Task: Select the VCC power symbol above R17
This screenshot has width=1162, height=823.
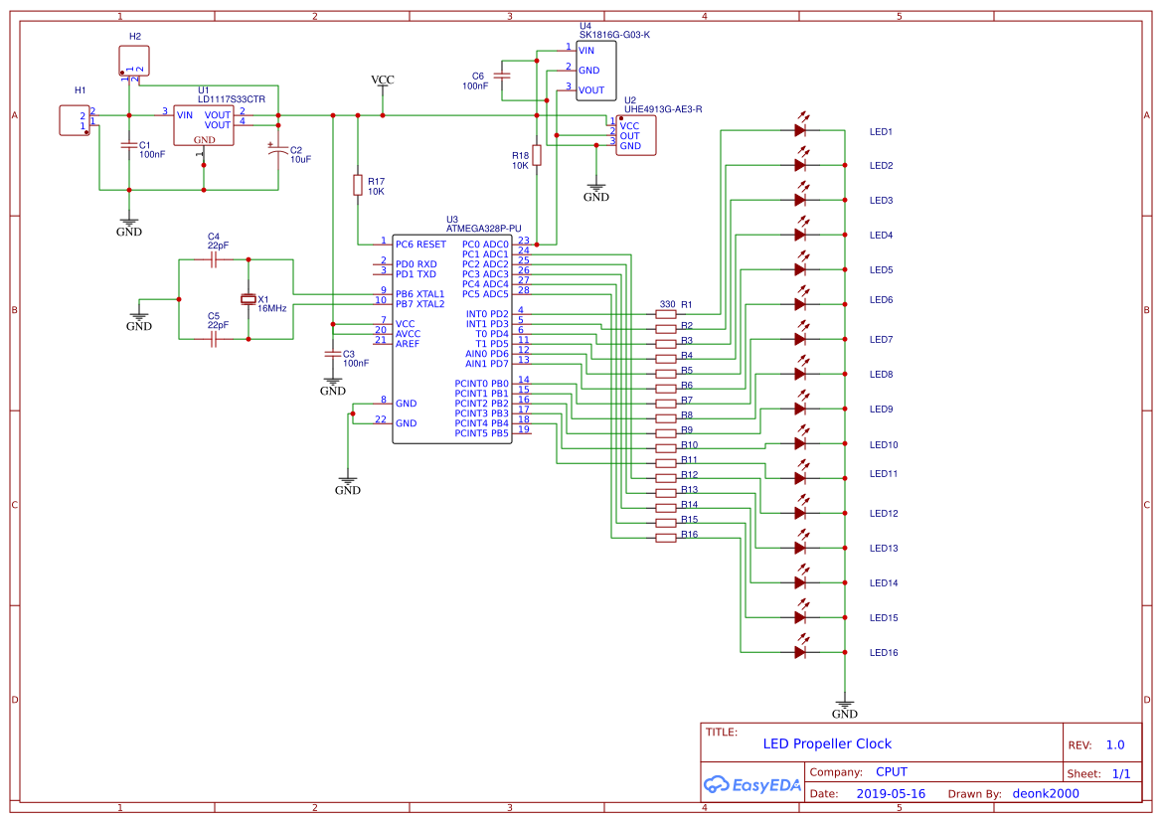Action: 382,84
